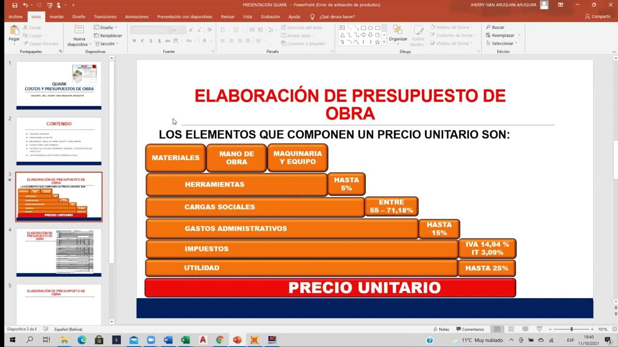
Task: Open the font name combo box
Action: coord(149,30)
